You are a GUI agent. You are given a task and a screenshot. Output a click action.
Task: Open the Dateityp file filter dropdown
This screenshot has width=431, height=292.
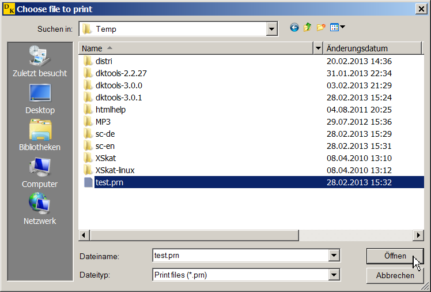tap(333, 275)
